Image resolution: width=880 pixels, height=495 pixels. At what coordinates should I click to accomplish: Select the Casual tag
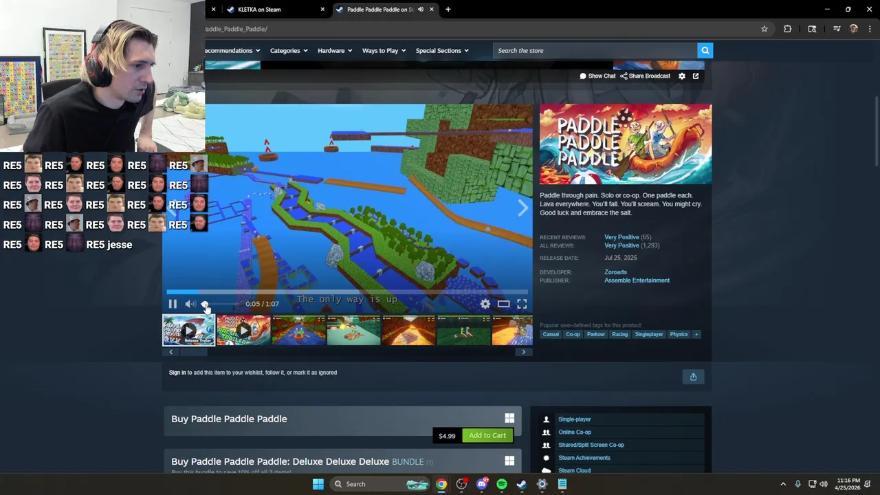pos(551,334)
